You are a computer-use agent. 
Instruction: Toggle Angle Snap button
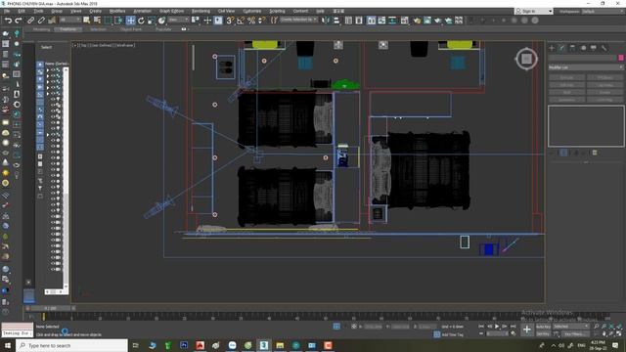click(241, 21)
